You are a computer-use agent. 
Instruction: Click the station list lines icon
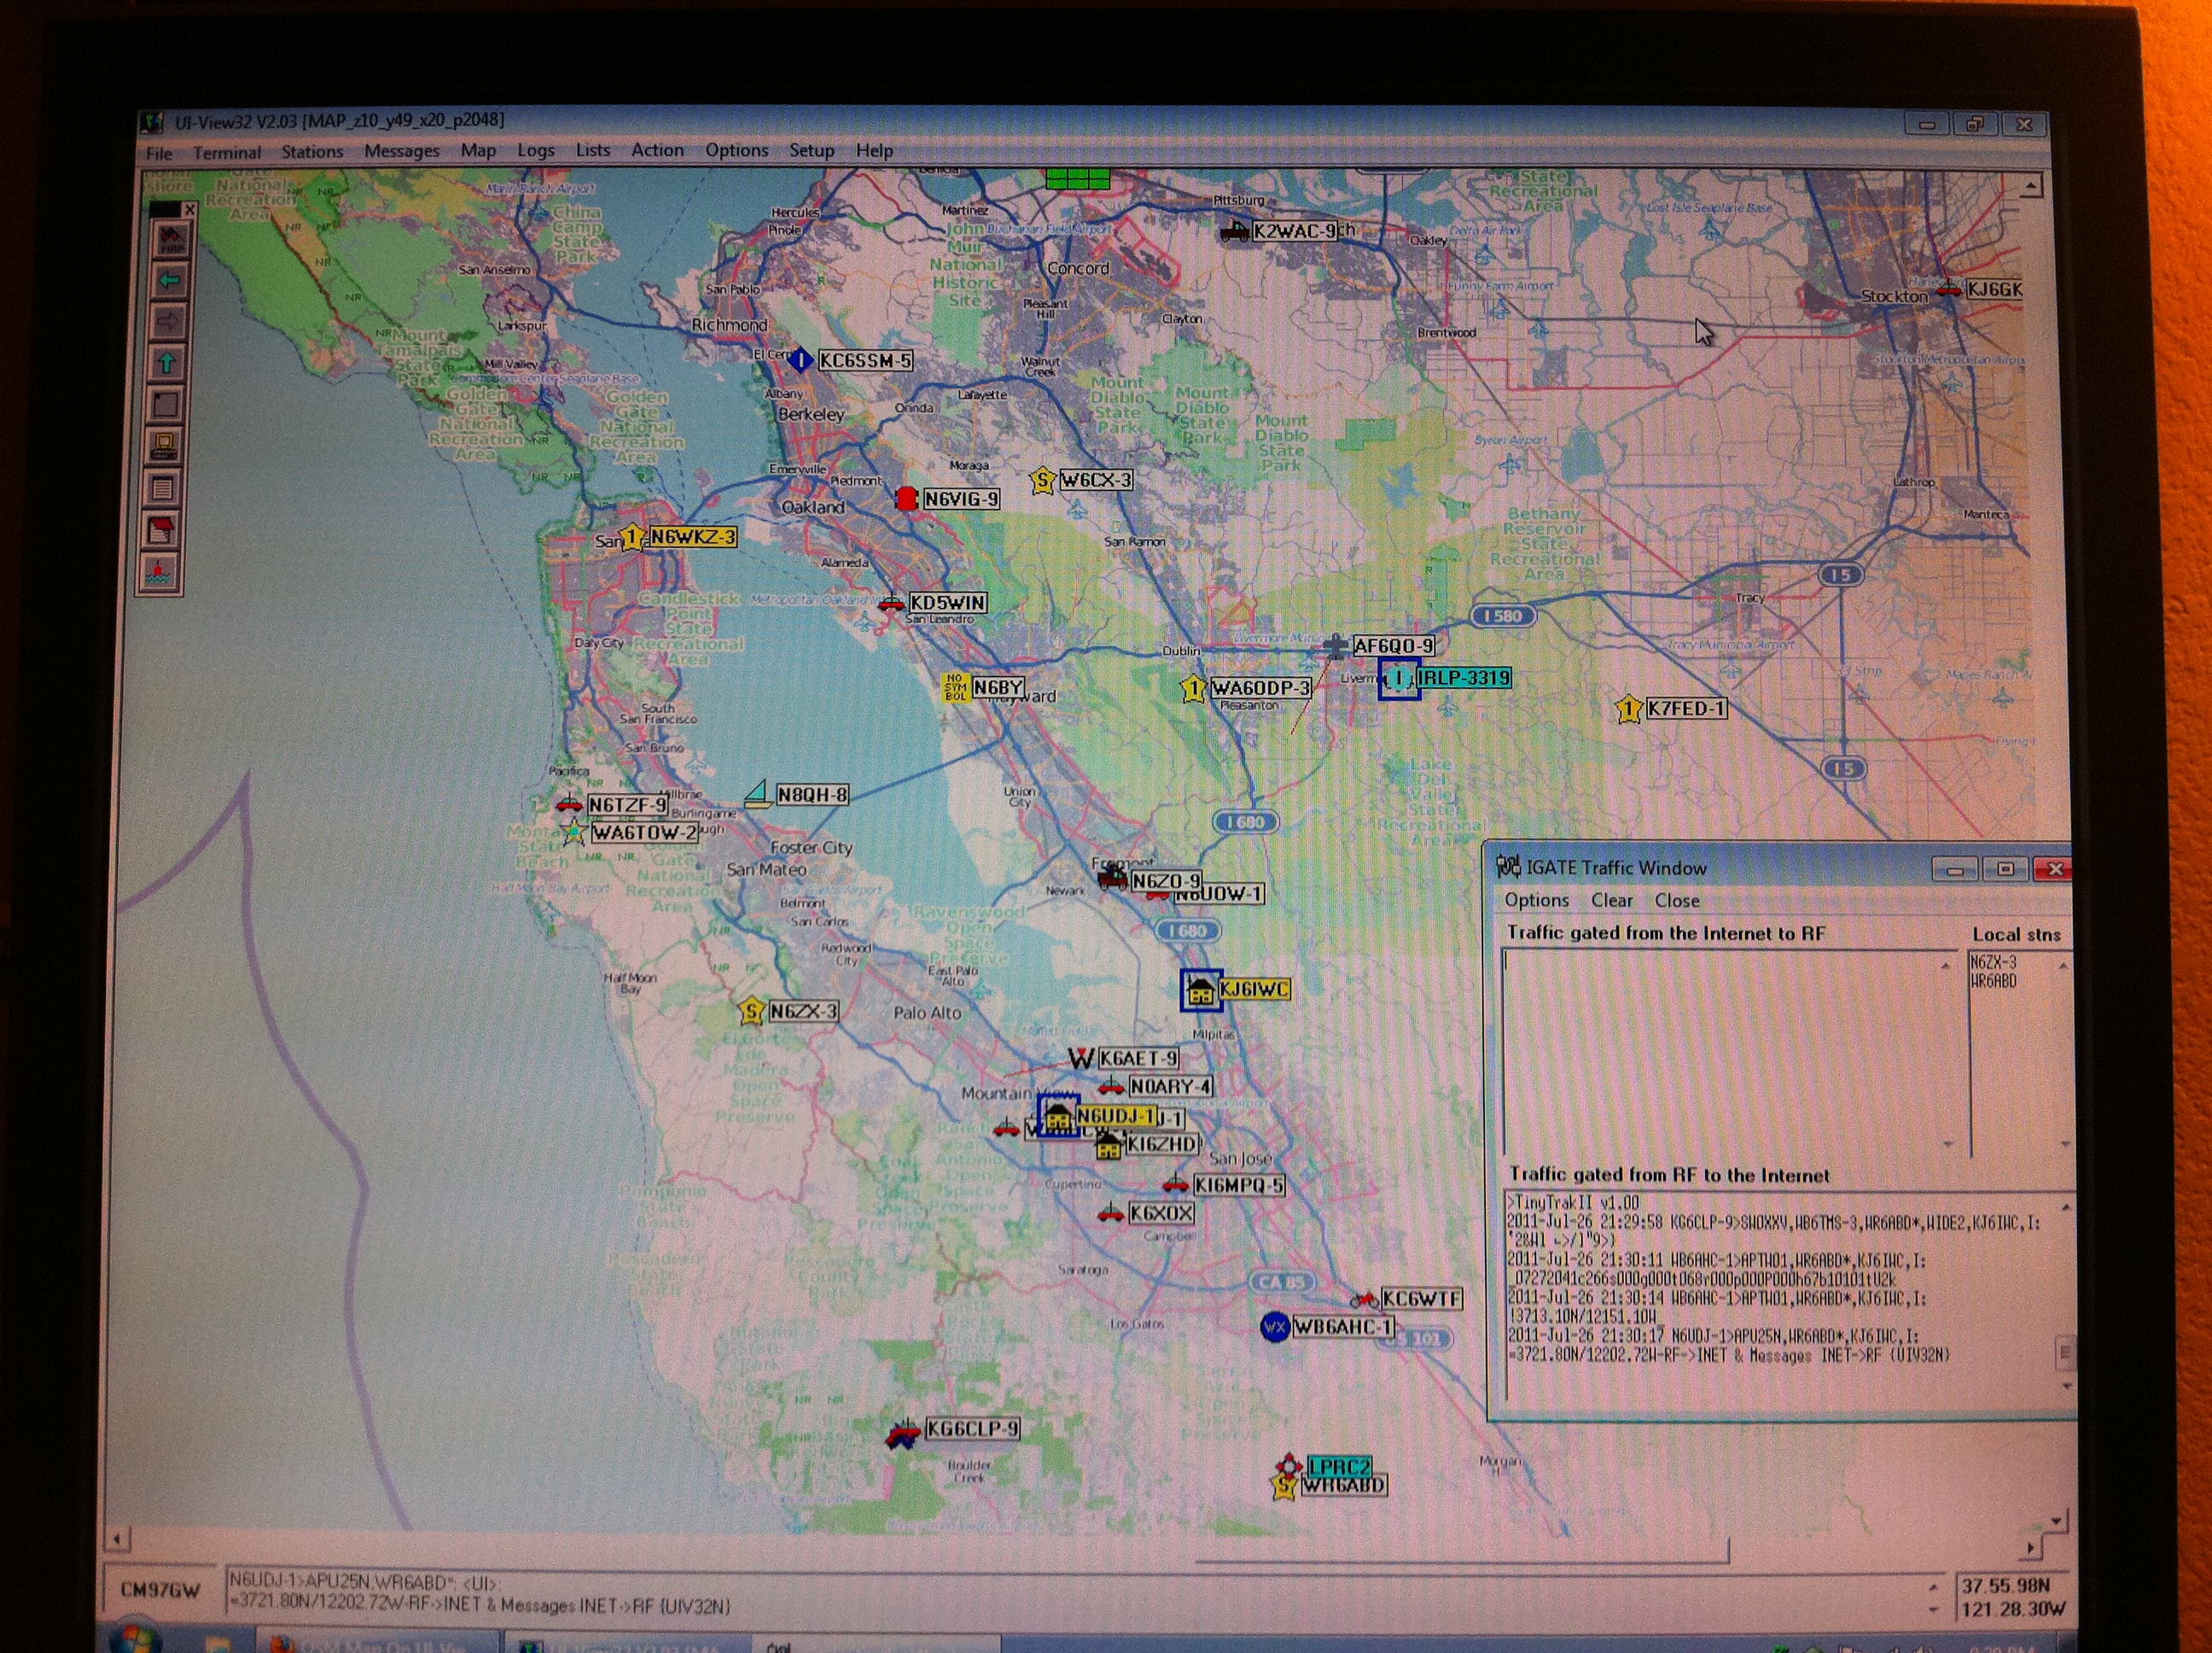point(163,488)
